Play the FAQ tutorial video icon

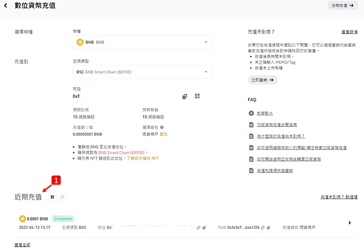point(251,113)
